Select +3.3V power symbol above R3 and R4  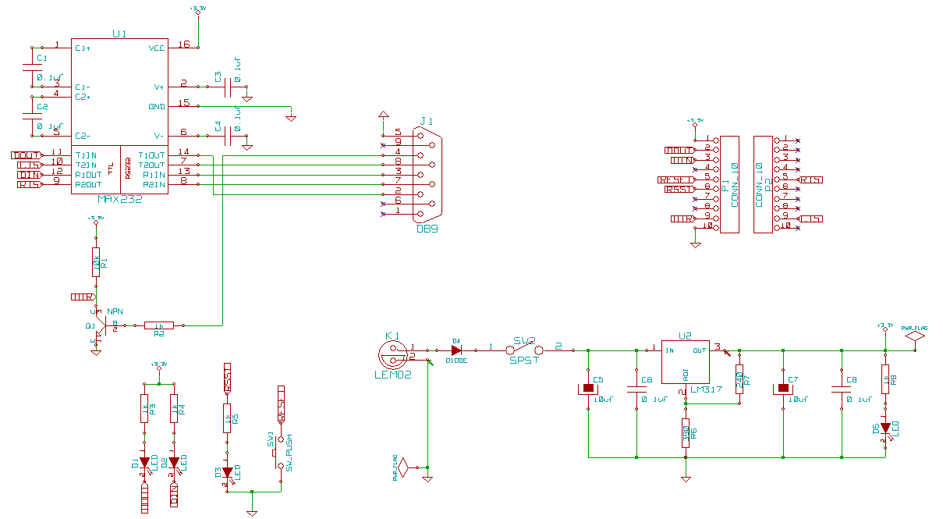(x=159, y=368)
